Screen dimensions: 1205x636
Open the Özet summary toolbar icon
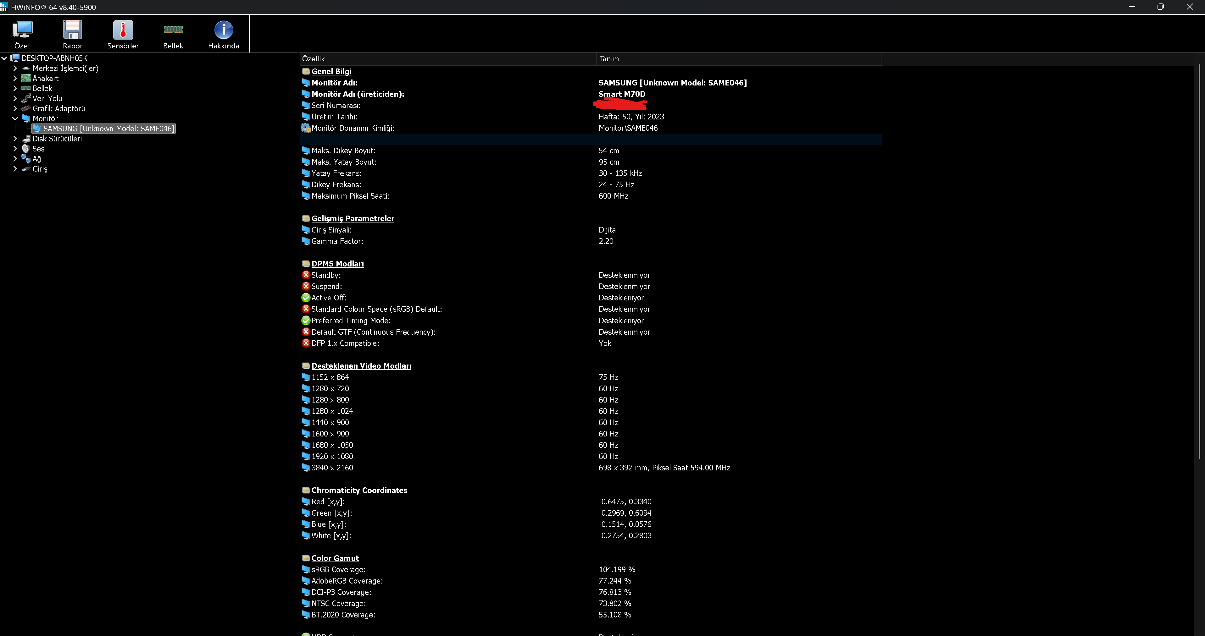(x=22, y=30)
